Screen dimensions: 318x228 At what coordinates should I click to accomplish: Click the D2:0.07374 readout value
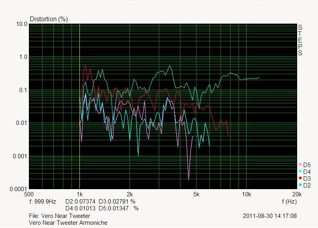pyautogui.click(x=80, y=202)
